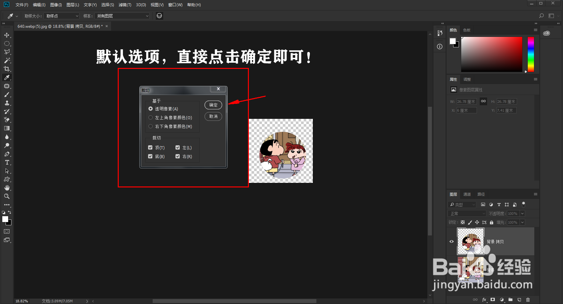Select the Hand tool
The height and width of the screenshot is (304, 563).
[7, 188]
